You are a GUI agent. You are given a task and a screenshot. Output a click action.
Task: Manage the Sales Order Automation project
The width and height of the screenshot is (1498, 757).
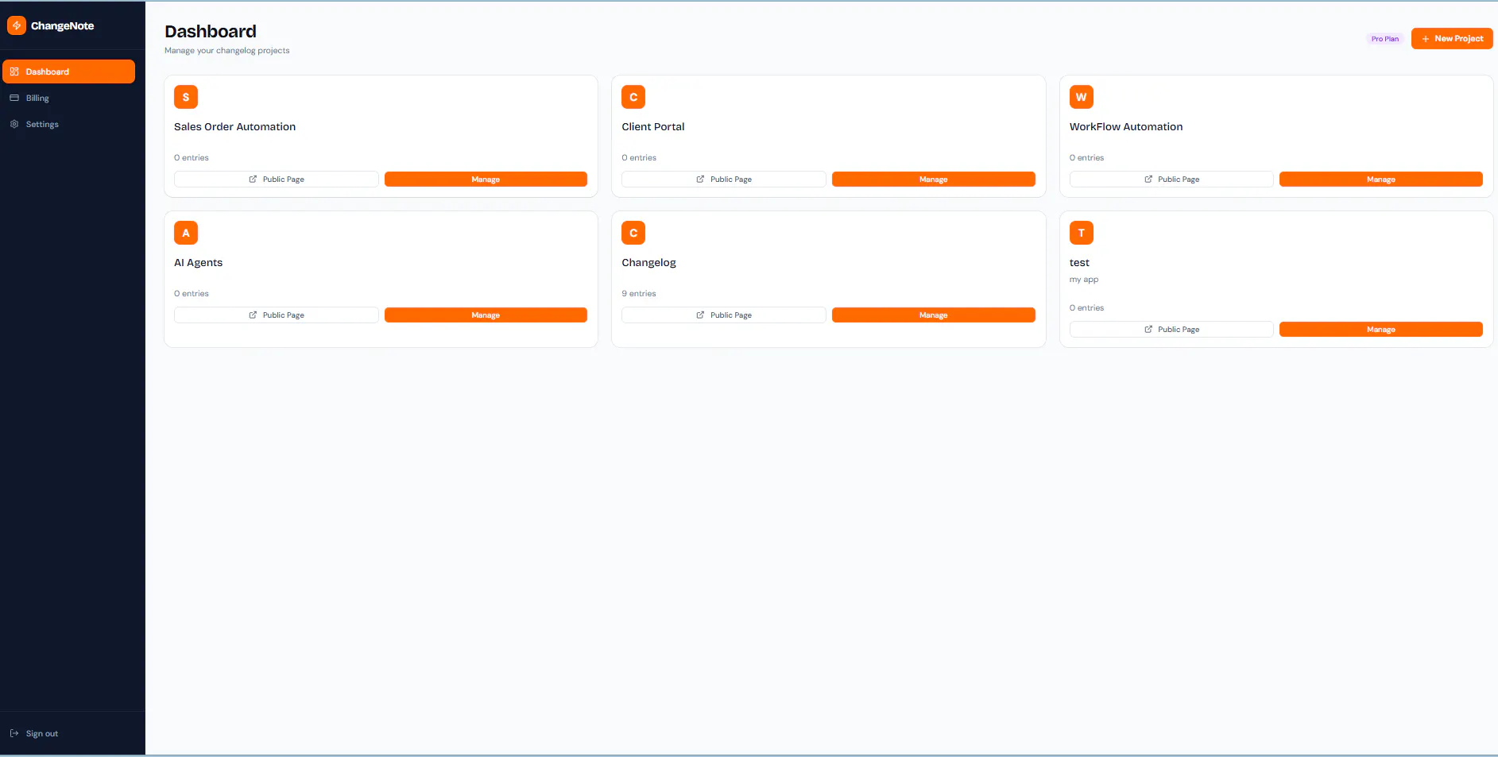pos(486,180)
